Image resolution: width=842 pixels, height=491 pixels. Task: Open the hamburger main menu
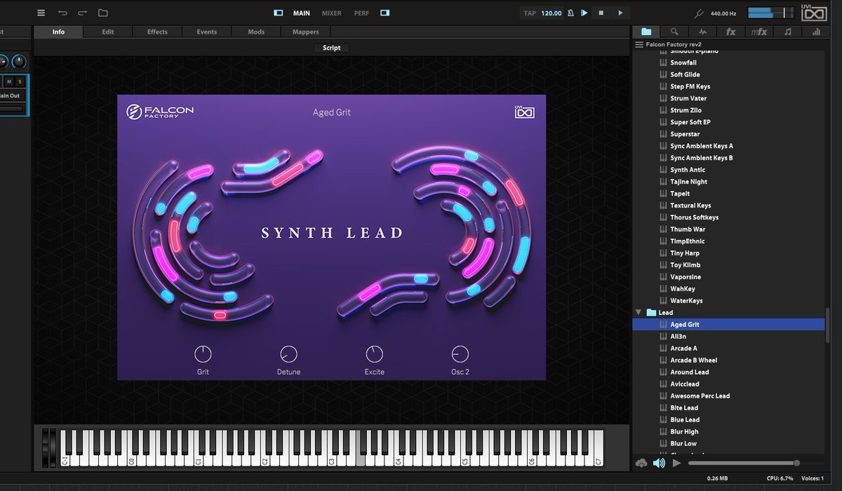(x=41, y=13)
